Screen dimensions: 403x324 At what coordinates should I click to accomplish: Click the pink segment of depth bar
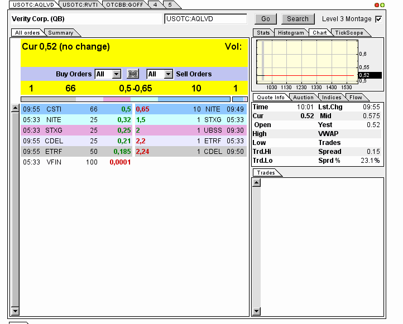coord(116,99)
